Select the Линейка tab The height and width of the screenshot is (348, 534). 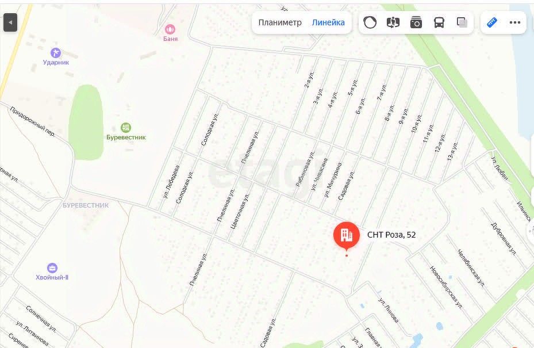[328, 22]
